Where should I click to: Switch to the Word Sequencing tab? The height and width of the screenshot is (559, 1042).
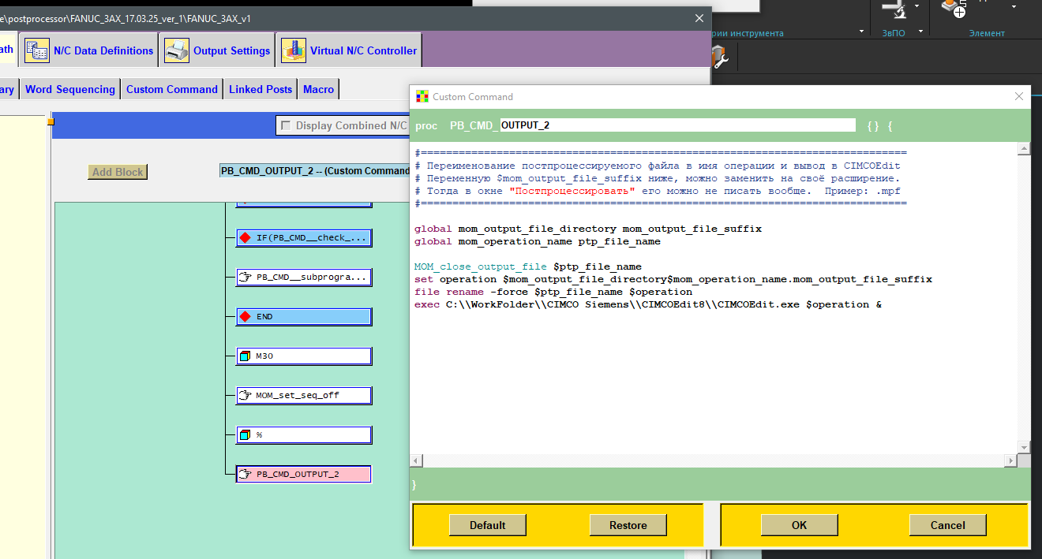[70, 89]
